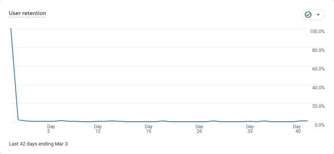Click the retention line above Day 19
334x154 pixels.
(x=149, y=122)
